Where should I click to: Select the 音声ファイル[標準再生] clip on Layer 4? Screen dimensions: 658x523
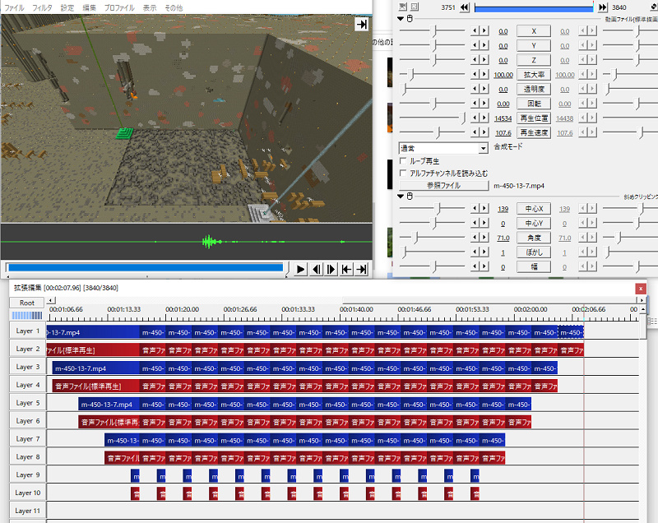(x=96, y=386)
